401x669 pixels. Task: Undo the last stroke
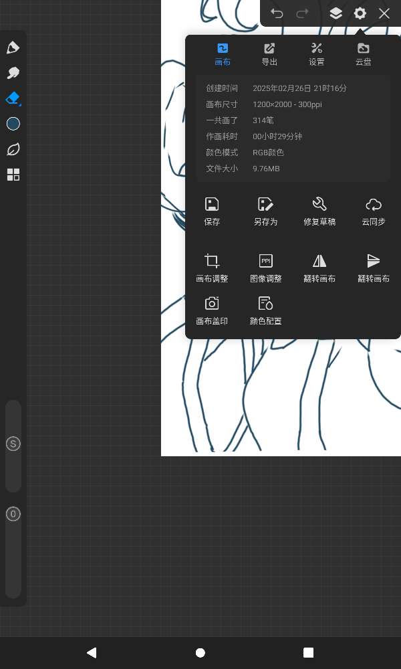tap(277, 13)
